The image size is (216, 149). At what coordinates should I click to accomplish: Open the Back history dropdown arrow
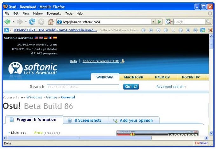click(13, 22)
